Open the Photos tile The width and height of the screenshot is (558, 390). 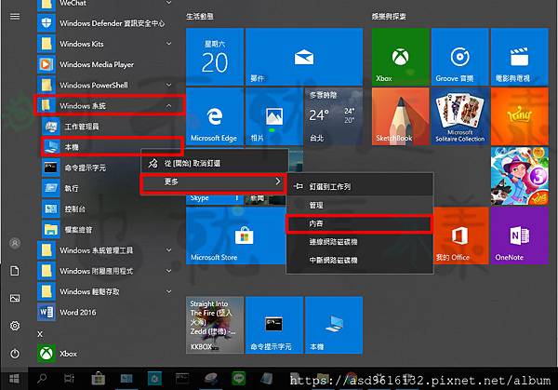274,116
